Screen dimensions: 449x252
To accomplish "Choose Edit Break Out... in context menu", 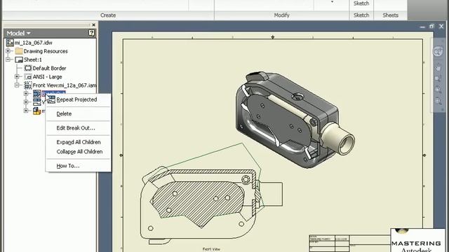I will click(x=78, y=128).
